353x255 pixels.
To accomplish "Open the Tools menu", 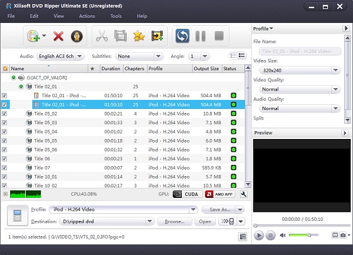I will (116, 16).
